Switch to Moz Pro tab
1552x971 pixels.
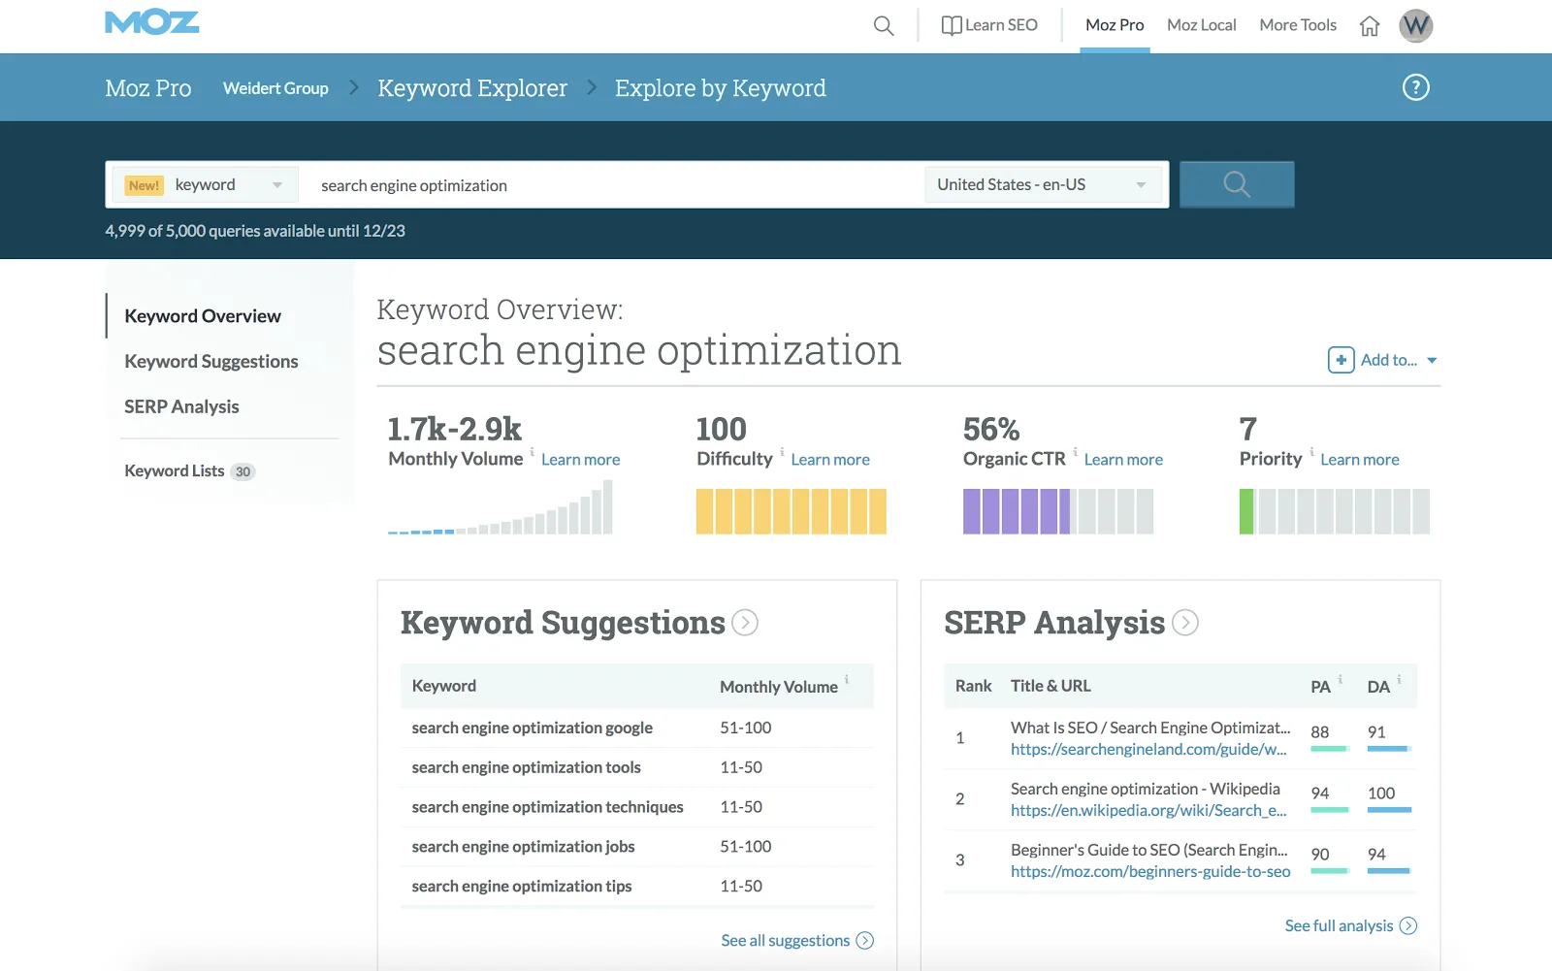[1115, 25]
